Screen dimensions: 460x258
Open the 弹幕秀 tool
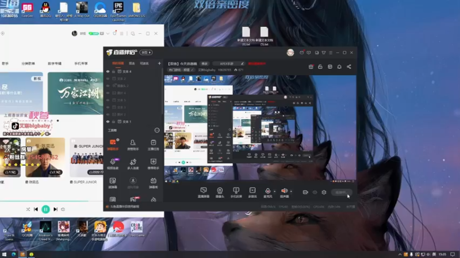[x=153, y=183]
